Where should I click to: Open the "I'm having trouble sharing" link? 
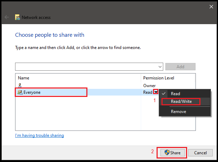[x=39, y=135]
